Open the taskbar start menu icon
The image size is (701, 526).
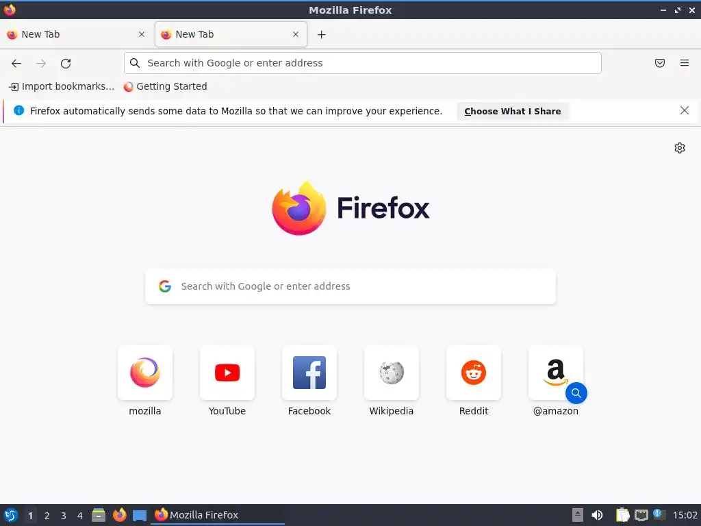[x=11, y=515]
